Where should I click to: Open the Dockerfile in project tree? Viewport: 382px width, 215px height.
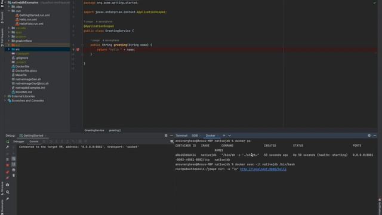point(20,66)
